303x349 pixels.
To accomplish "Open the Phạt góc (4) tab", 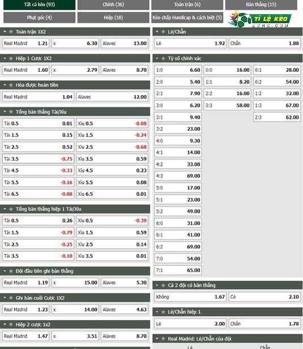I will (40, 18).
